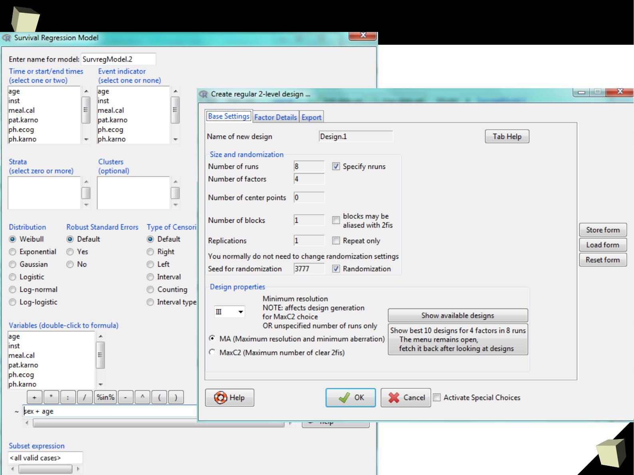Click the Number of blocks field

pyautogui.click(x=309, y=220)
